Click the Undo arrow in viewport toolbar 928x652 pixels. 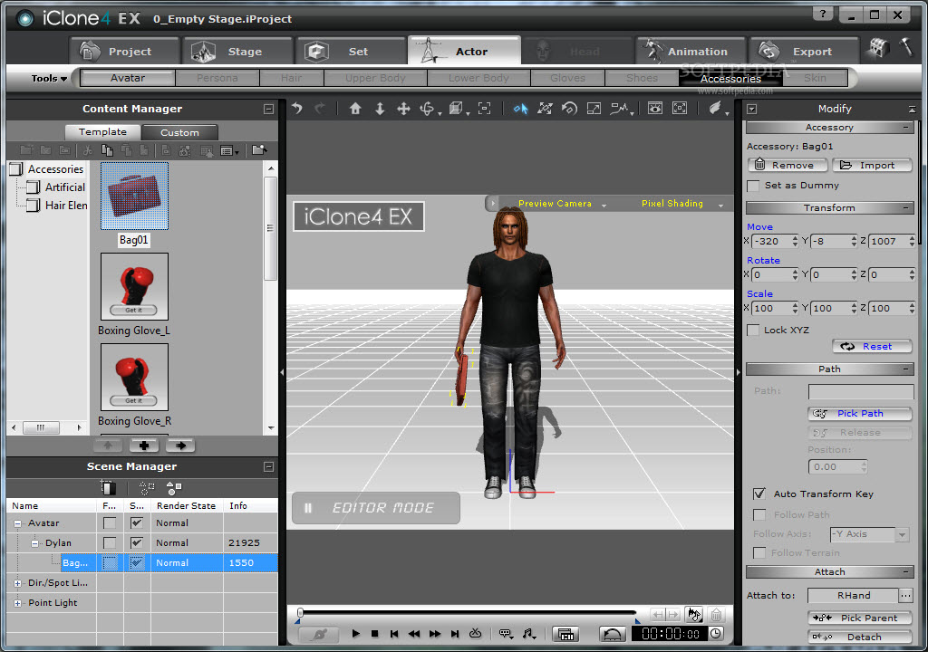point(297,109)
